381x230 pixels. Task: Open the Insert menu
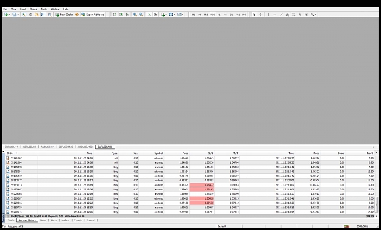pos(23,9)
